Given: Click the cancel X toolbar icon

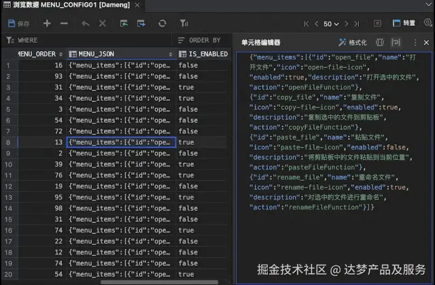Looking at the screenshot, I should [x=103, y=24].
